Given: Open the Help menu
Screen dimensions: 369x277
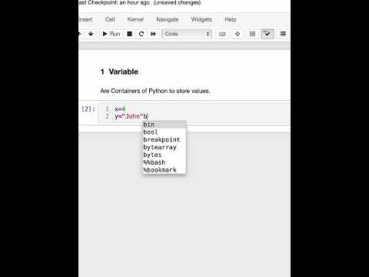Looking at the screenshot, I should 231,19.
